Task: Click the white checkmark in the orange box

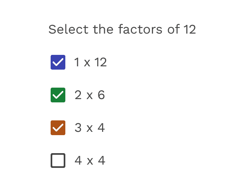Action: click(58, 128)
